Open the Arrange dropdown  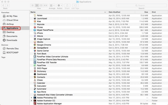(52, 5)
